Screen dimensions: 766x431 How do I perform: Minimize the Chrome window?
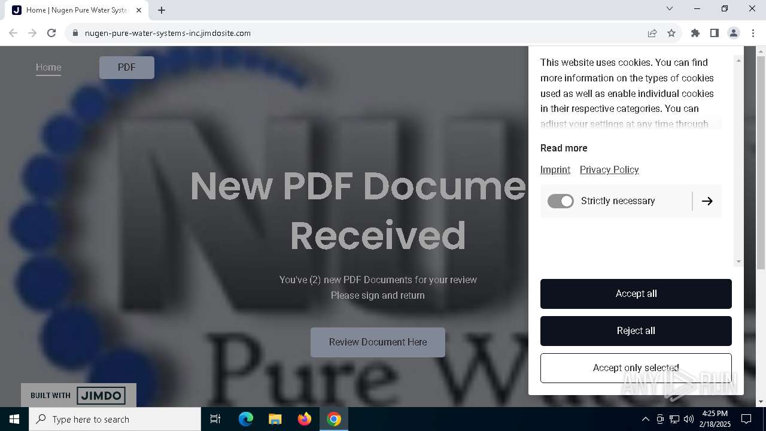697,8
